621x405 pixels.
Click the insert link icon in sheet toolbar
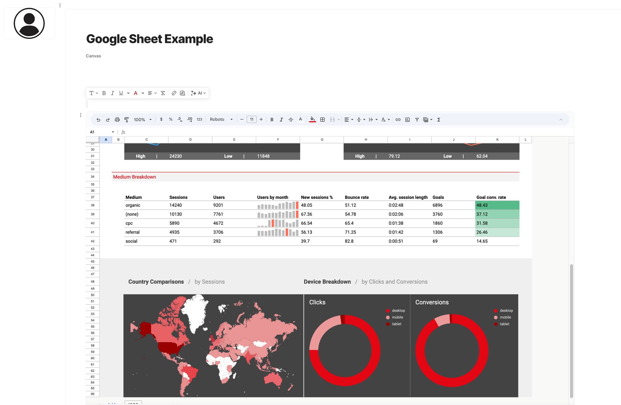398,120
